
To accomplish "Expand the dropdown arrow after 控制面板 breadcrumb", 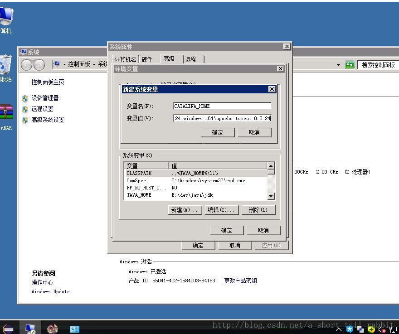I will pyautogui.click(x=94, y=64).
